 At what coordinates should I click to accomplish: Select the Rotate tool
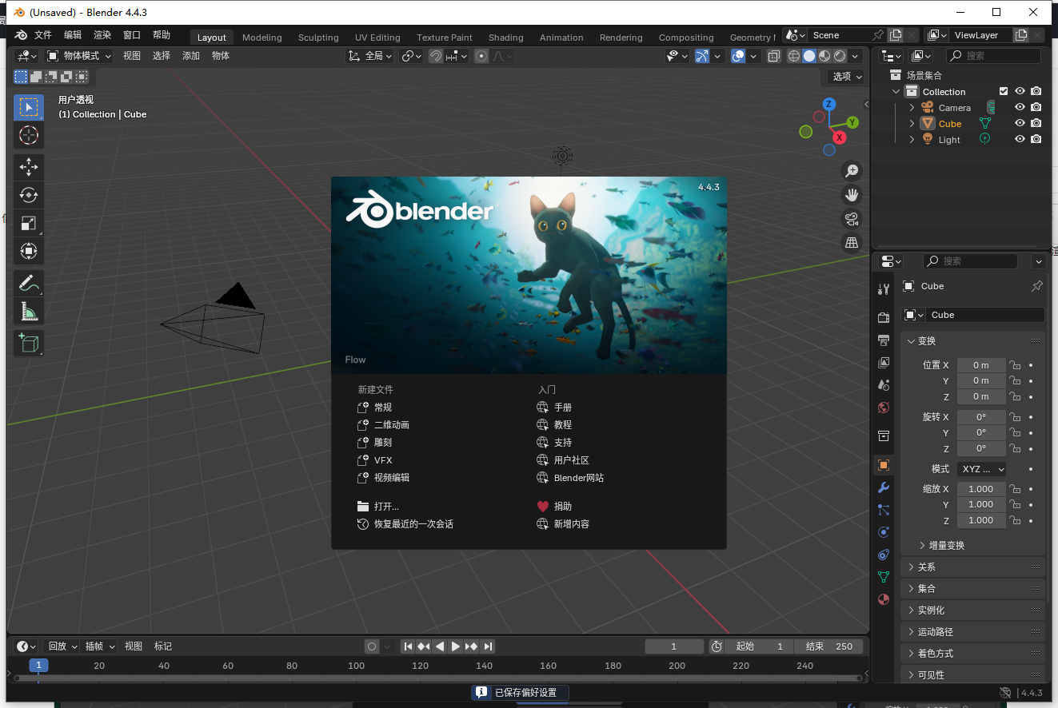coord(29,195)
